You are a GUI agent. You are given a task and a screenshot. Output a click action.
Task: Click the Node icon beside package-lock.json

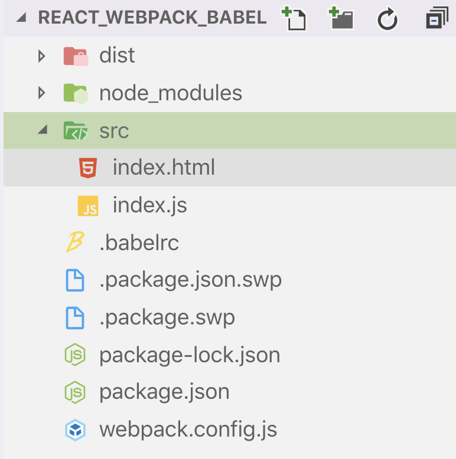(75, 355)
